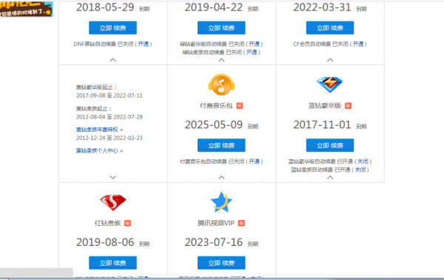Click the date range 2012-12-24 至 2022-02-23

tap(110, 138)
